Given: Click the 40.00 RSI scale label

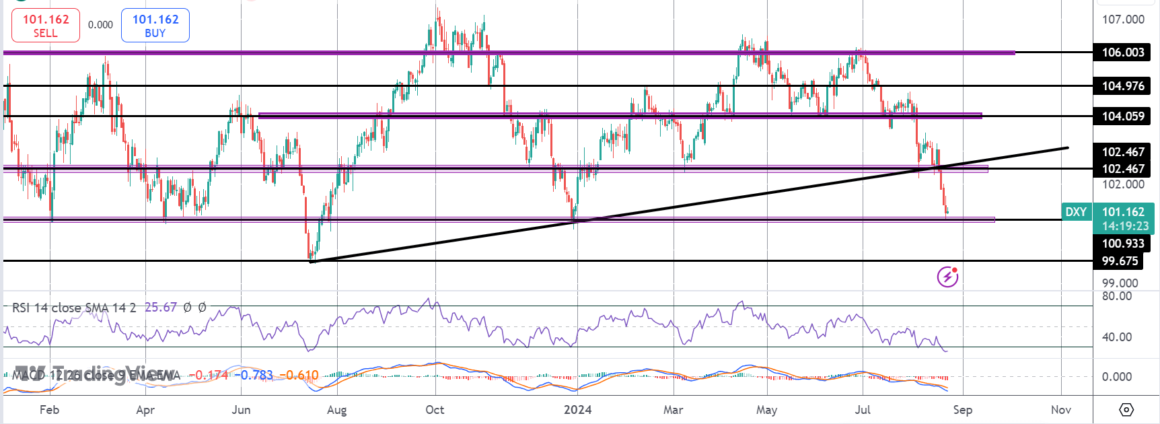Looking at the screenshot, I should tap(1116, 337).
